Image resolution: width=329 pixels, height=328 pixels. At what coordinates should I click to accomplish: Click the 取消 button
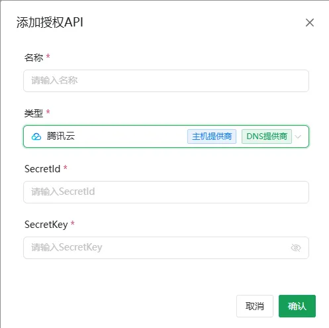(255, 306)
